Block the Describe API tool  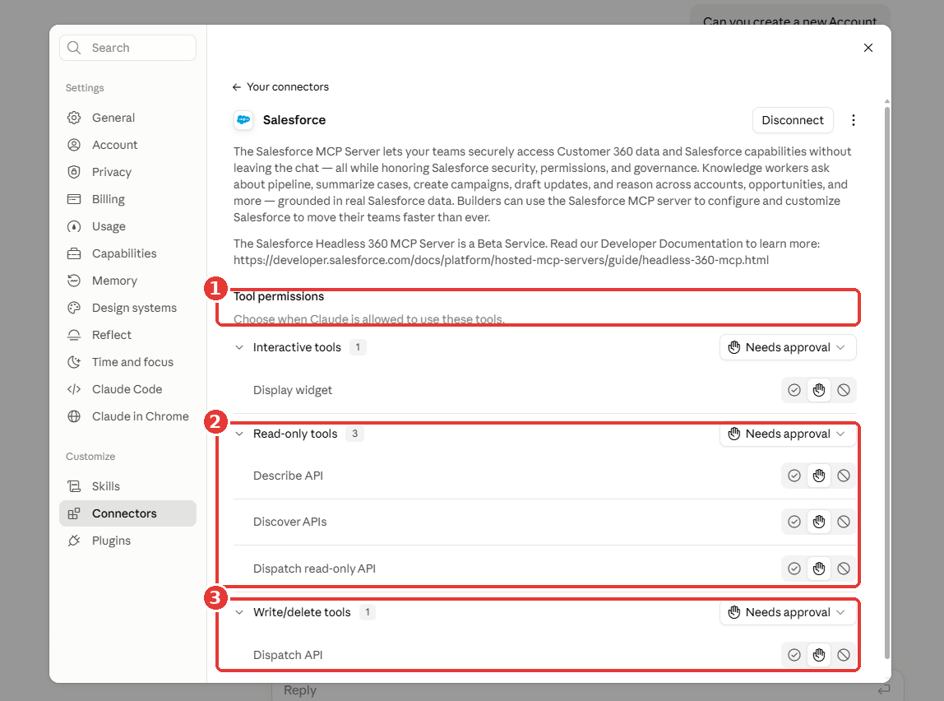tap(844, 476)
